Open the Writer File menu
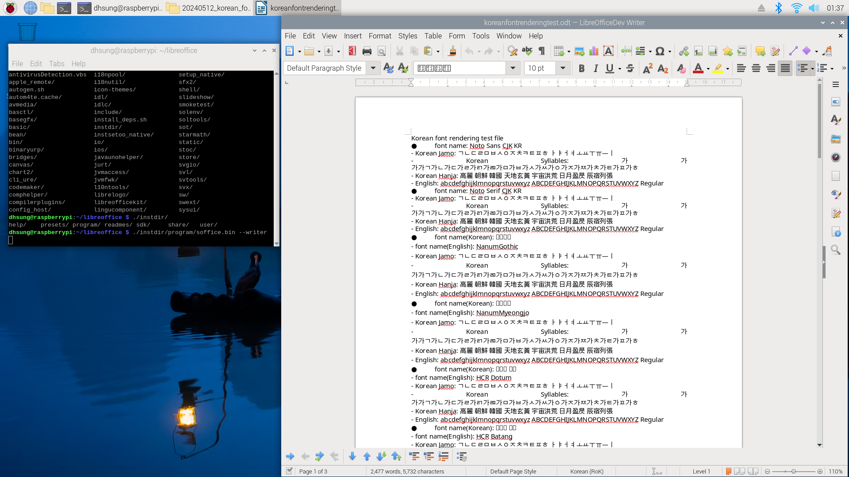849x477 pixels. 290,36
